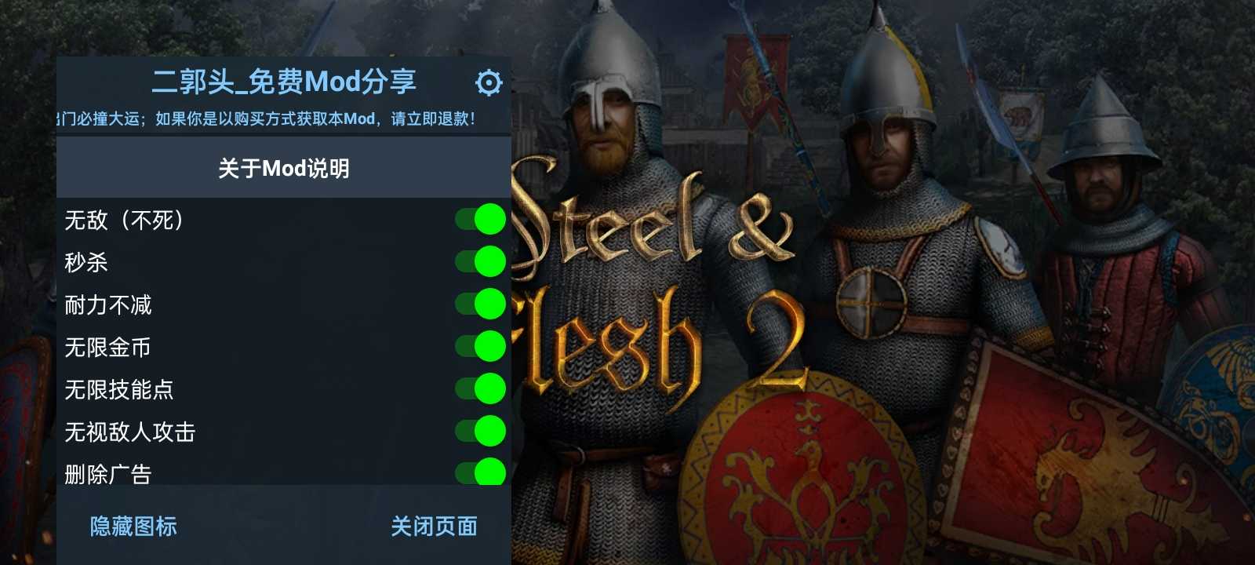Select the 无敌（不死）label text

pyautogui.click(x=125, y=220)
